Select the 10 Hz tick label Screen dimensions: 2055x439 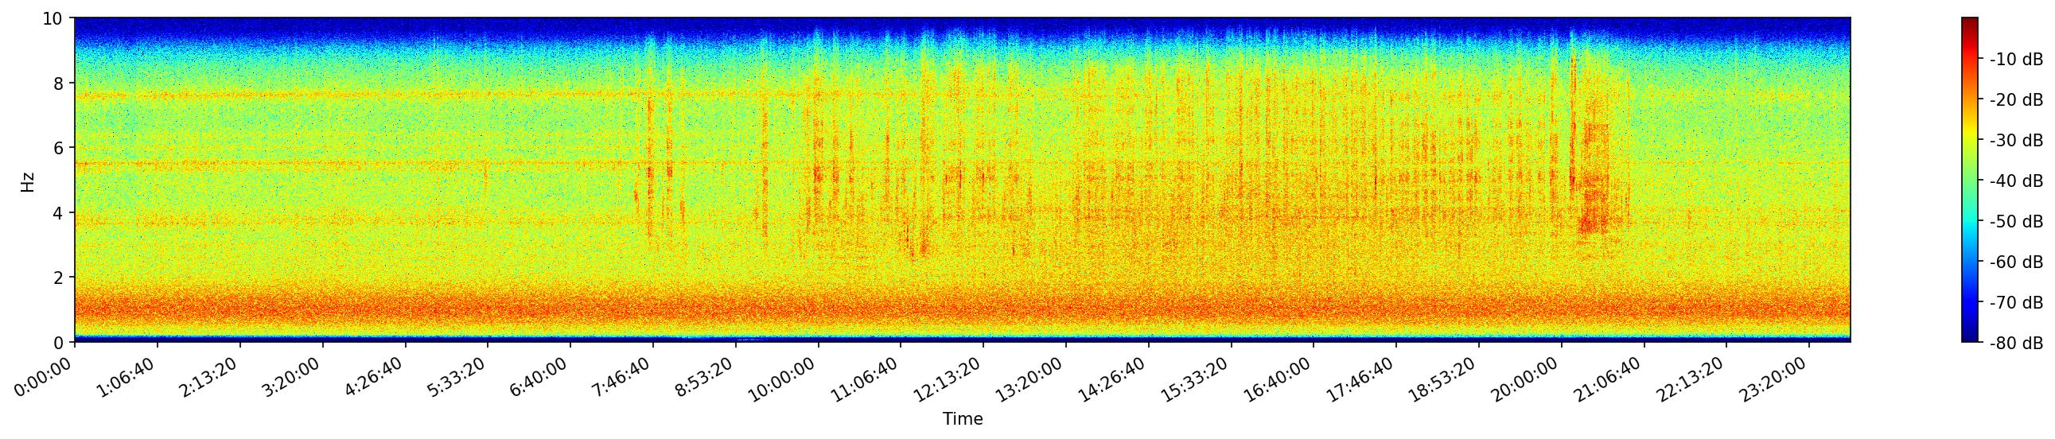[x=53, y=18]
